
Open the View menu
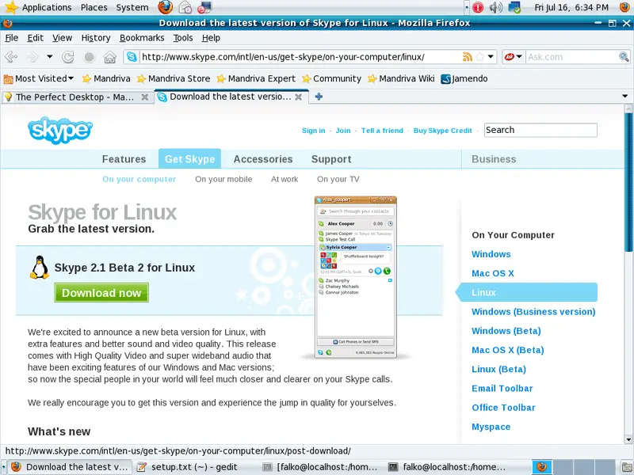pyautogui.click(x=62, y=37)
